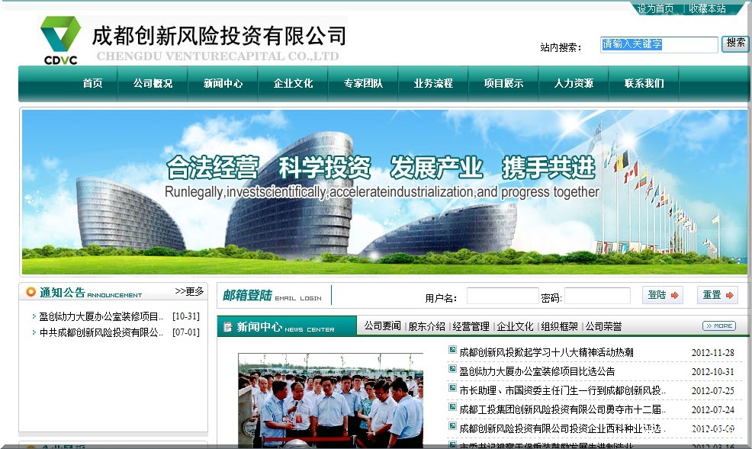
Task: Click date 2012-10-31 in news list
Action: tap(712, 372)
